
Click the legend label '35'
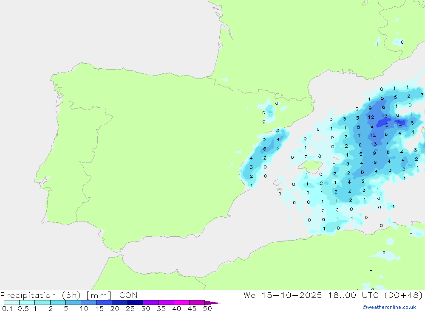161,308
